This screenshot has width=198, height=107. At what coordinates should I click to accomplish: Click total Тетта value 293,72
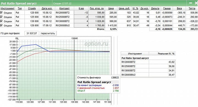(194, 29)
